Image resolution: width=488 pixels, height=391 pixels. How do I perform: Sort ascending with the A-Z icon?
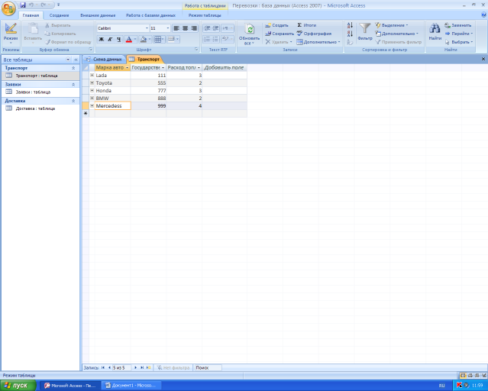coord(350,25)
